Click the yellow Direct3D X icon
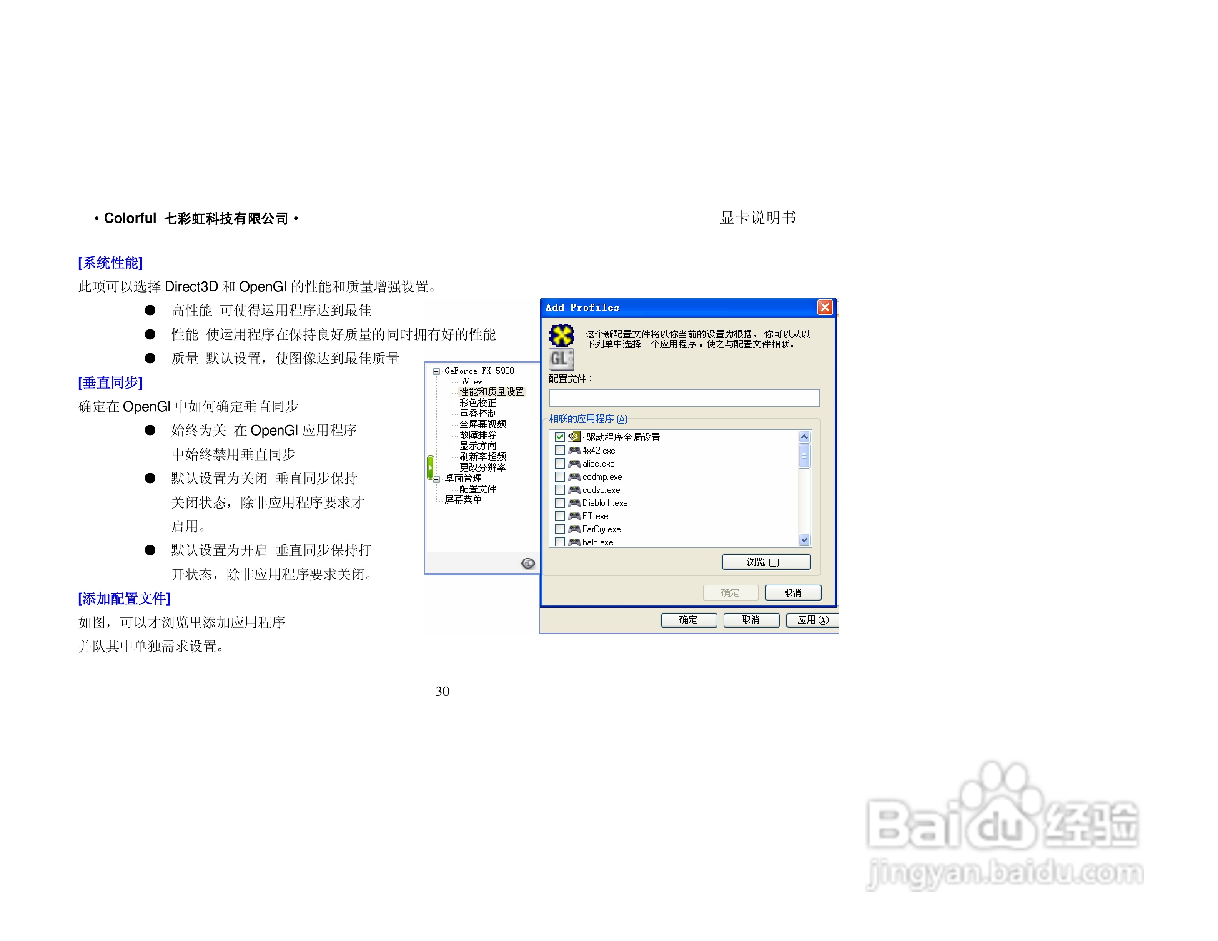 562,335
